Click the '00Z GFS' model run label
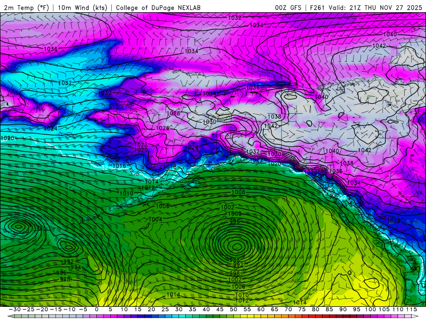This screenshot has width=426, height=319. click(288, 7)
